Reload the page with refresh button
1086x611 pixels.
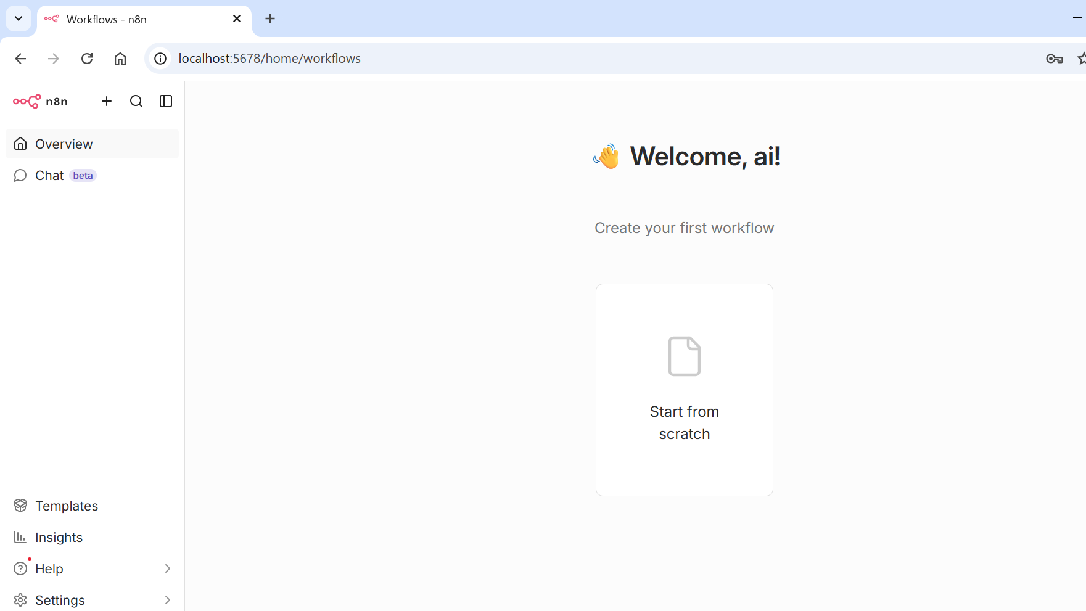(x=87, y=59)
